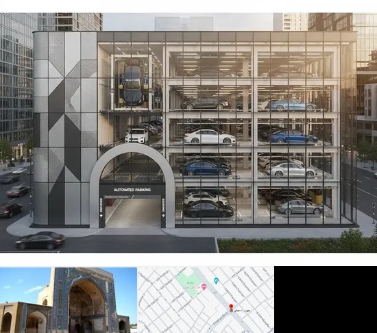
Task: Open the tiled mosque archway photo
Action: pyautogui.click(x=69, y=300)
